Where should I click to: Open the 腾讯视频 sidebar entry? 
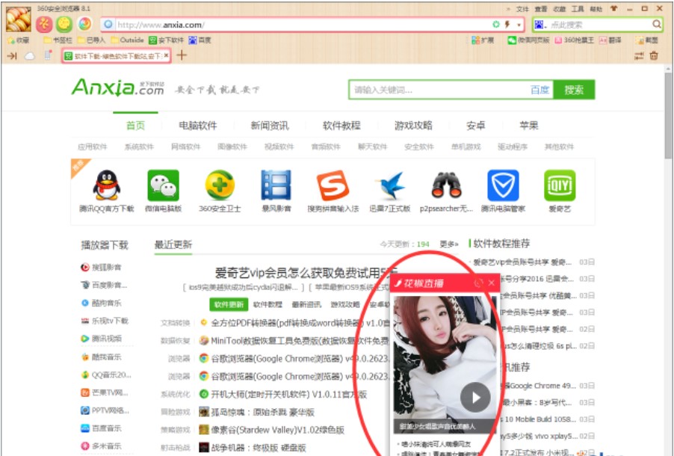click(102, 339)
